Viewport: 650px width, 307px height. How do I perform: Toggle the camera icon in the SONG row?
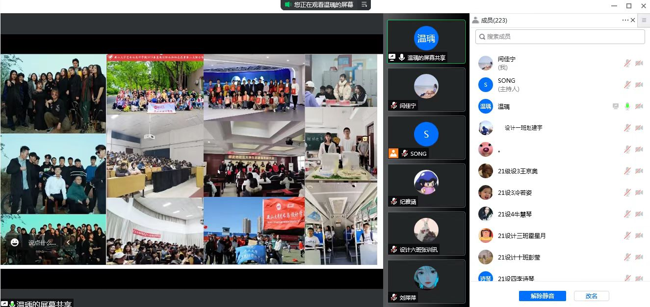(639, 85)
